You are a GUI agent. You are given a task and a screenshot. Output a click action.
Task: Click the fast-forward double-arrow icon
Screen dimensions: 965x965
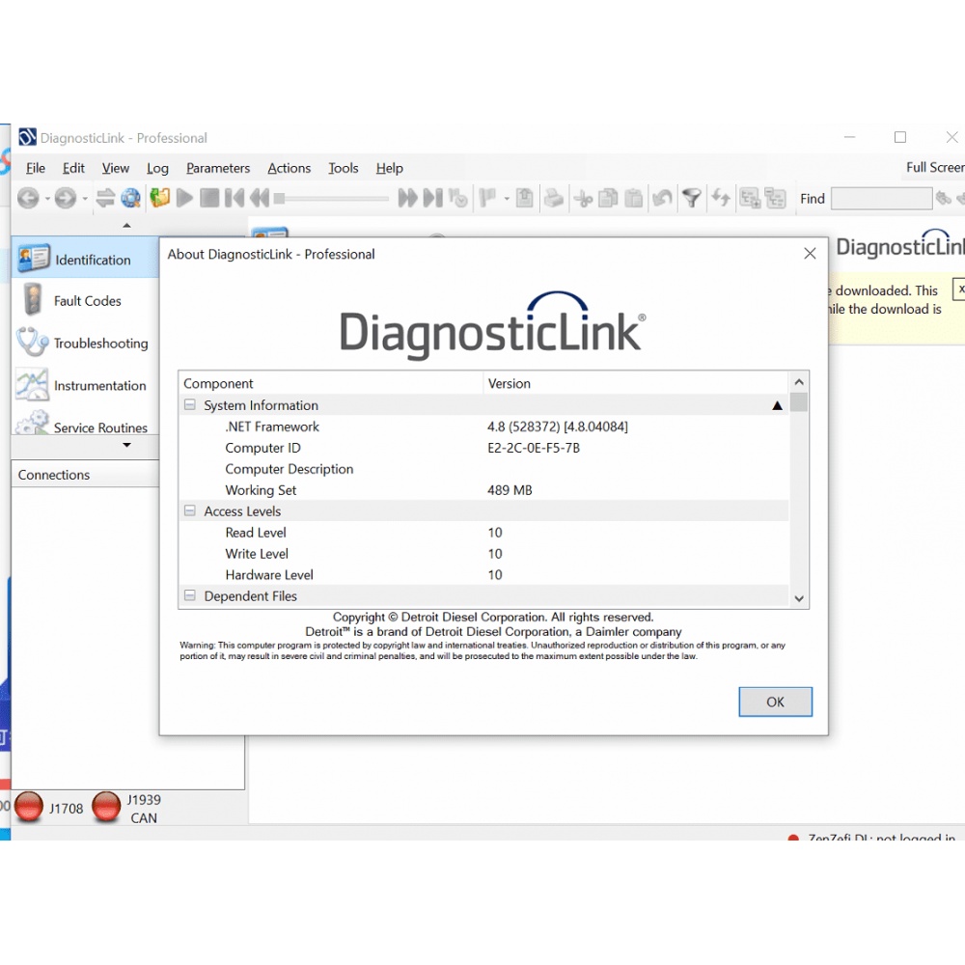click(407, 198)
